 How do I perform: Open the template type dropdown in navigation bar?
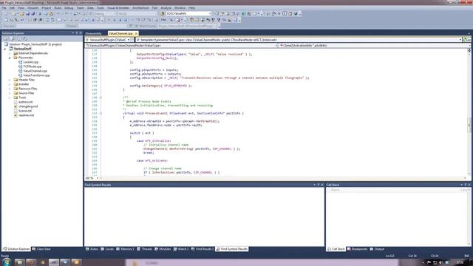point(299,40)
